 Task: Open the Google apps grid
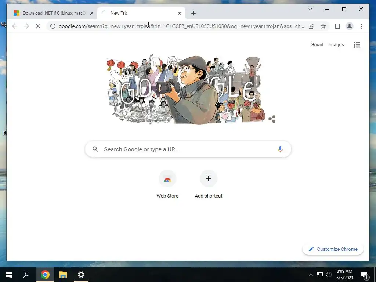[x=357, y=44]
